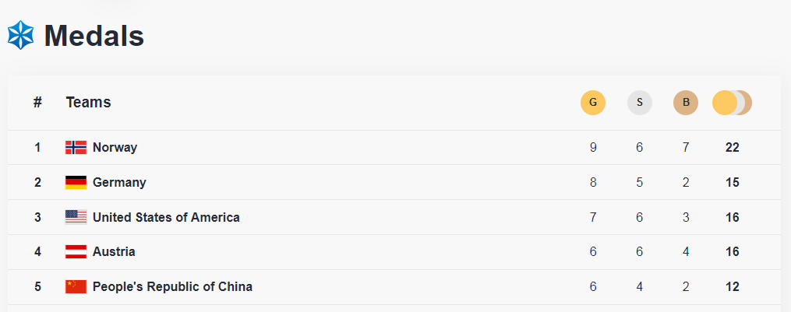This screenshot has height=312, width=791.
Task: Click the silver medal S column icon
Action: click(x=640, y=103)
